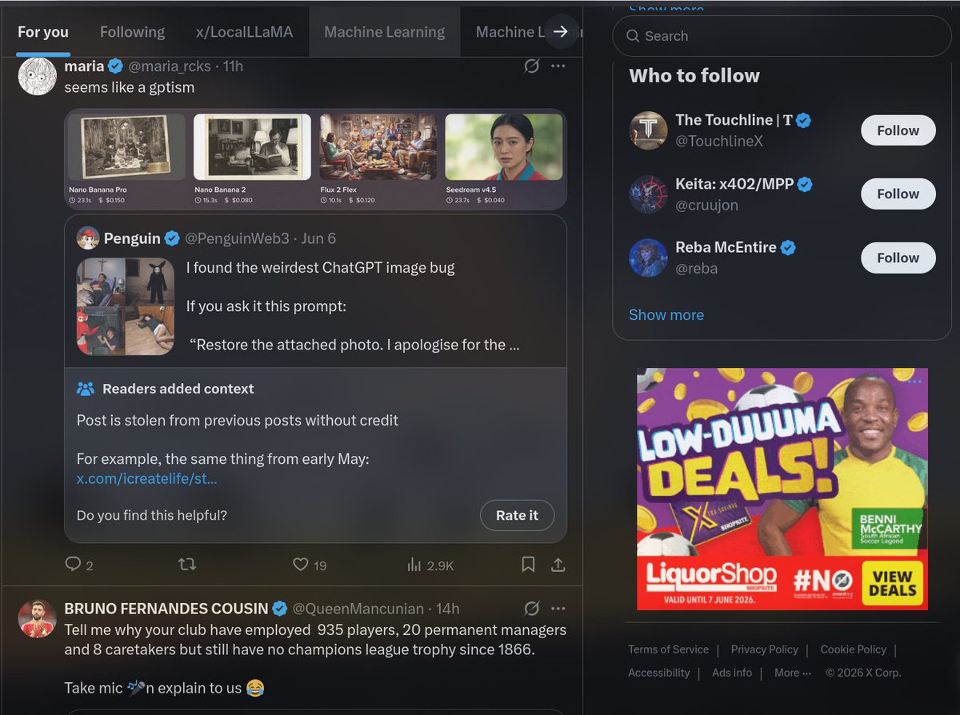Open the Nano Banana 2 image thumbnail
This screenshot has width=960, height=715.
pos(252,147)
